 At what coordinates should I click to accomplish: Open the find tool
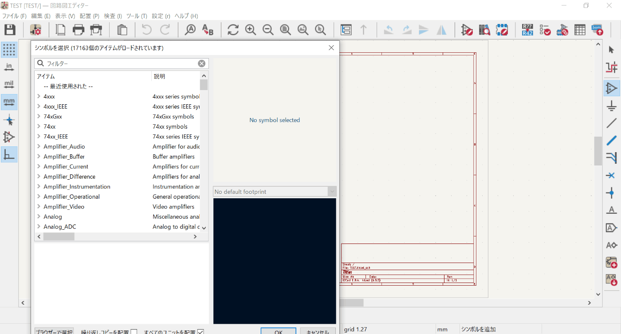coord(190,30)
